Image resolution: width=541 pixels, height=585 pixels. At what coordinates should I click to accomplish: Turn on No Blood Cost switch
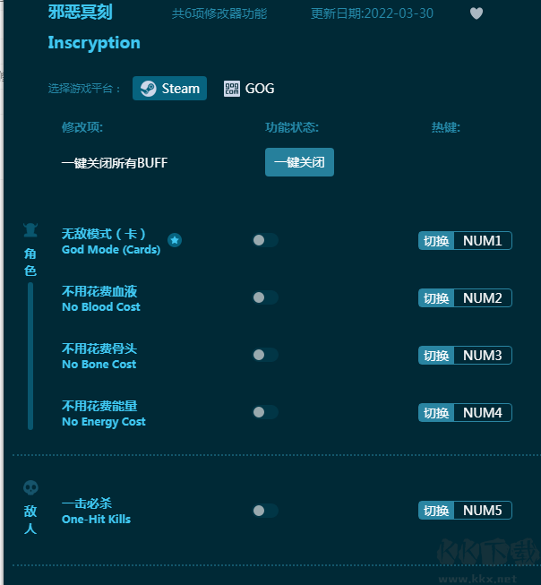pos(264,297)
